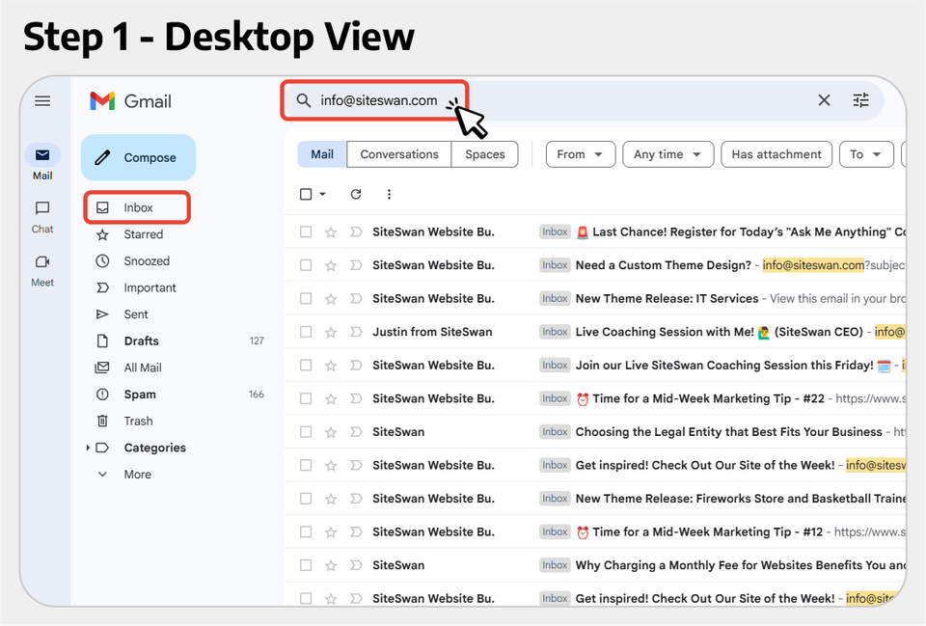Click the search magnifier icon

304,100
